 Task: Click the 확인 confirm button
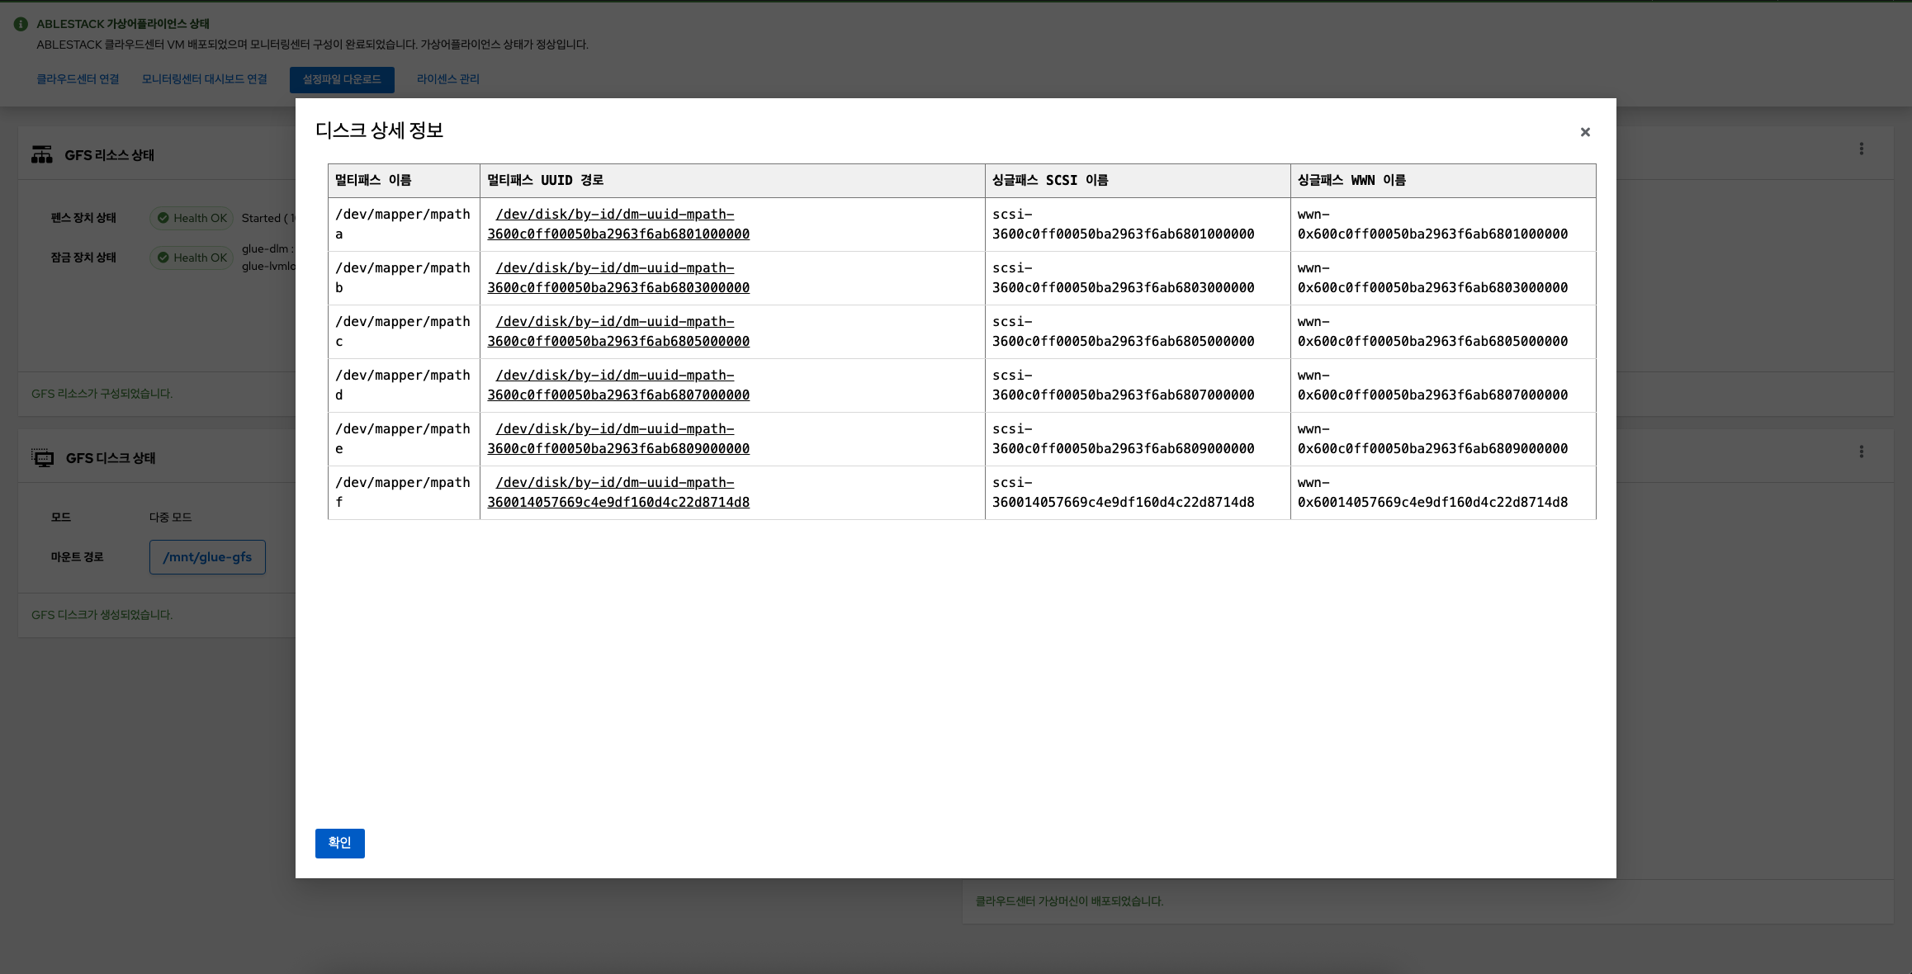(339, 843)
